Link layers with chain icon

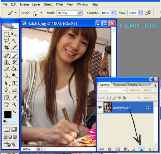[x=101, y=149]
